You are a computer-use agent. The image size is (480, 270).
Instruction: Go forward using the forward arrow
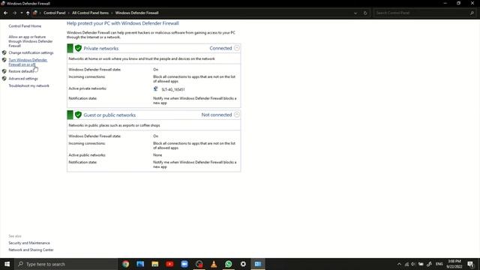point(14,13)
